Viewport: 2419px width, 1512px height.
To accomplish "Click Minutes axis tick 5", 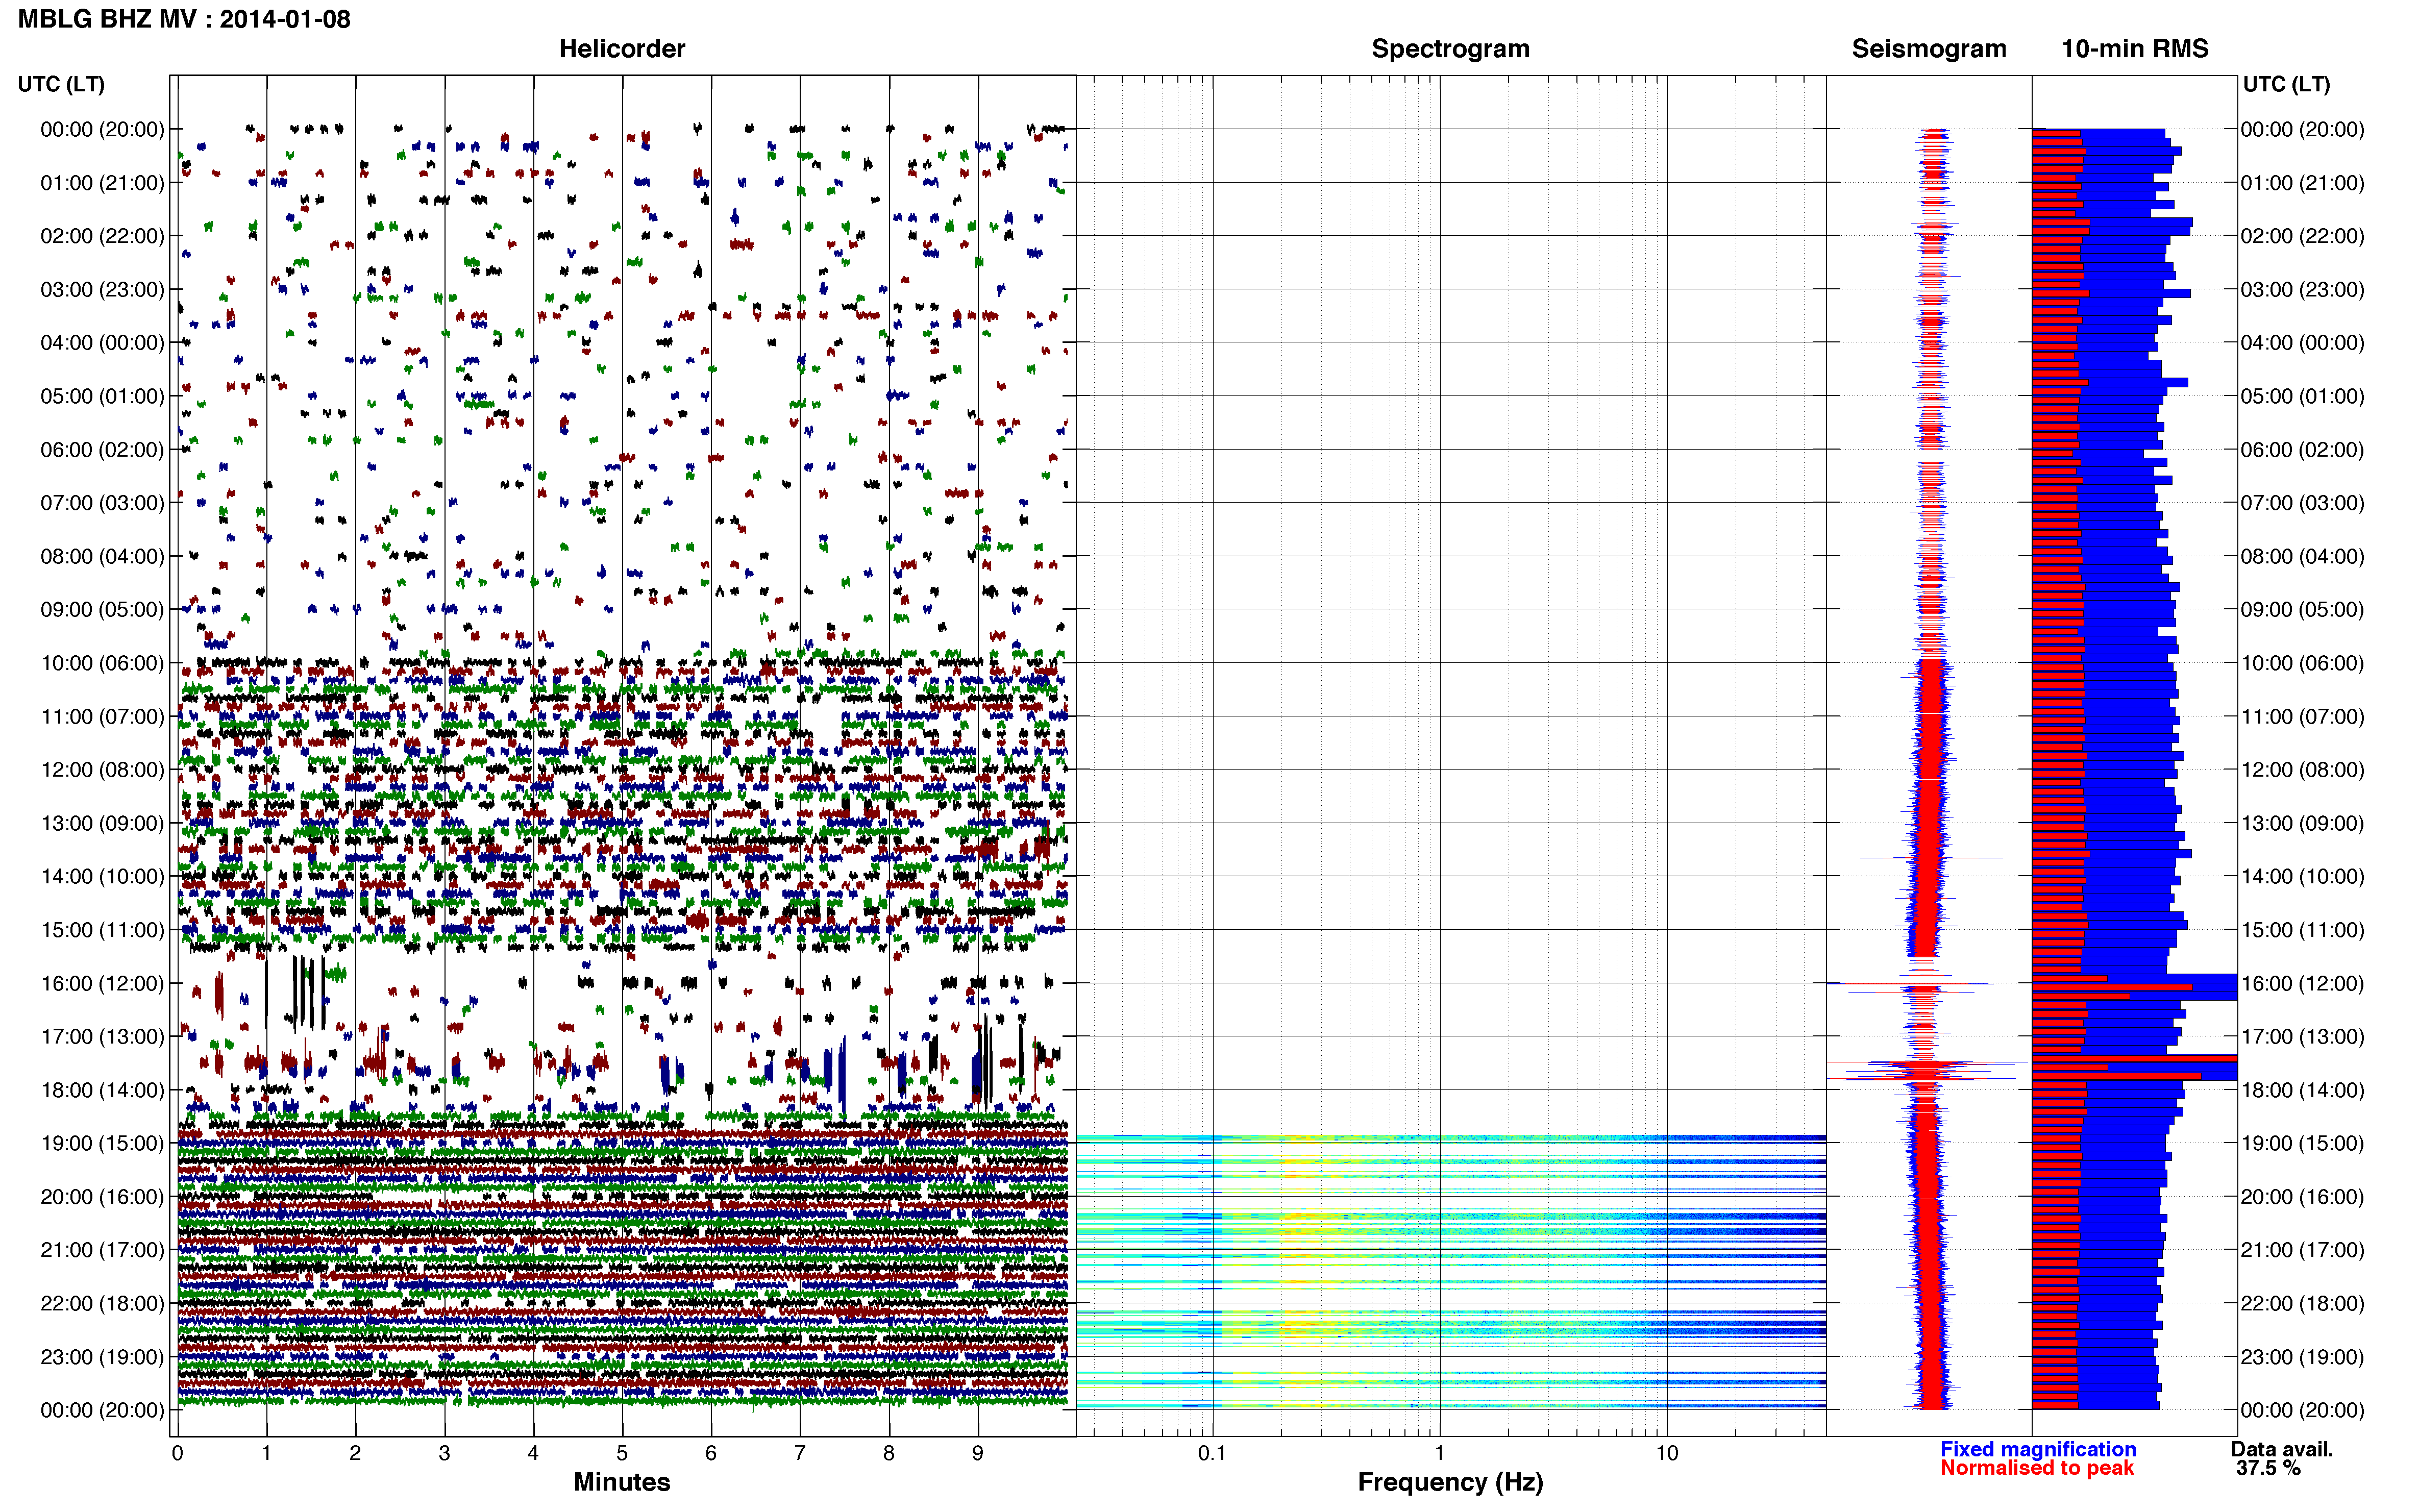I will point(622,1453).
